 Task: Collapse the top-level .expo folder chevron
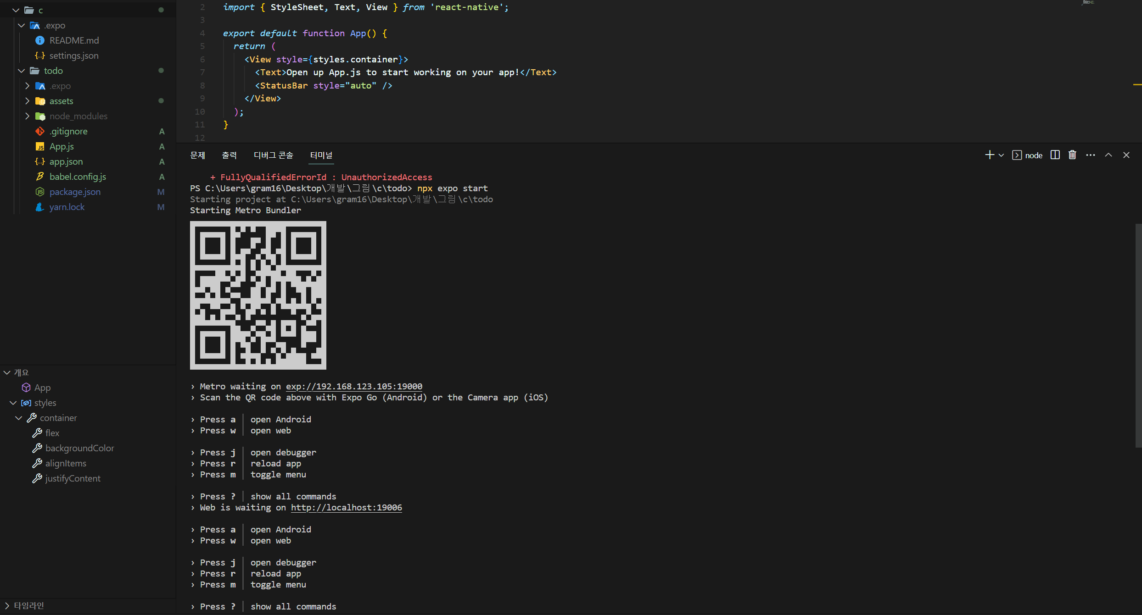(x=22, y=25)
